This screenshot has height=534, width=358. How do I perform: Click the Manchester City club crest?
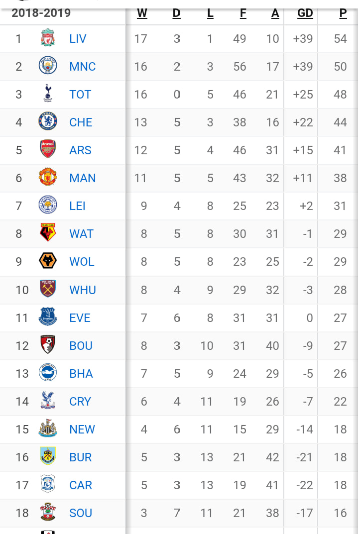[48, 66]
